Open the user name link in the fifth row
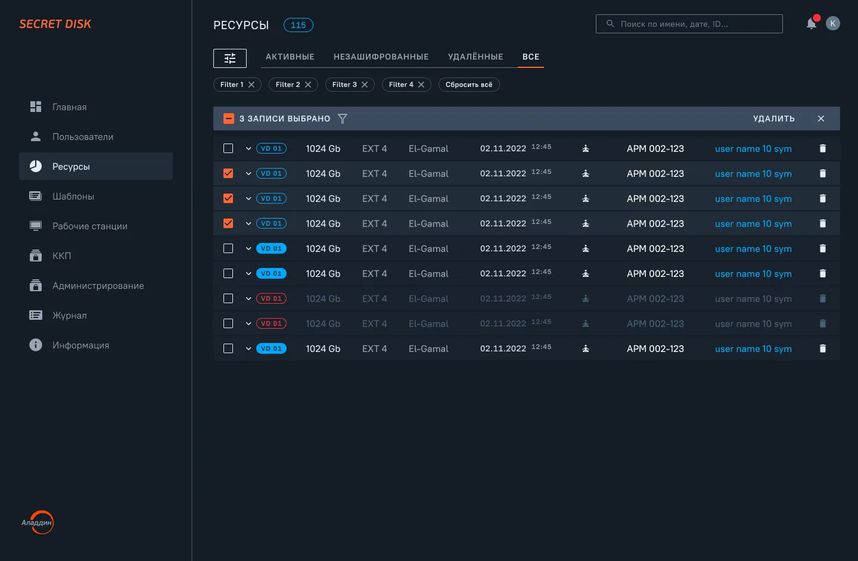Image resolution: width=858 pixels, height=561 pixels. (753, 249)
